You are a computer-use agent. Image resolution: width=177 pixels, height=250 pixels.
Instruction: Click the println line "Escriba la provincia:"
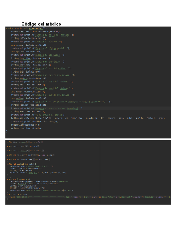click(x=38, y=62)
